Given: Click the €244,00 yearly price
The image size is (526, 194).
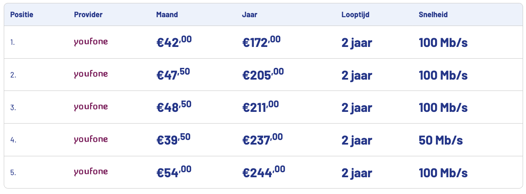Looking at the screenshot, I should [x=264, y=172].
